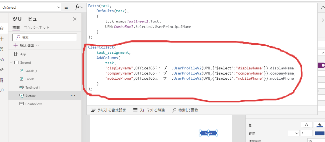Click テキストの書式設定 button

point(109,110)
